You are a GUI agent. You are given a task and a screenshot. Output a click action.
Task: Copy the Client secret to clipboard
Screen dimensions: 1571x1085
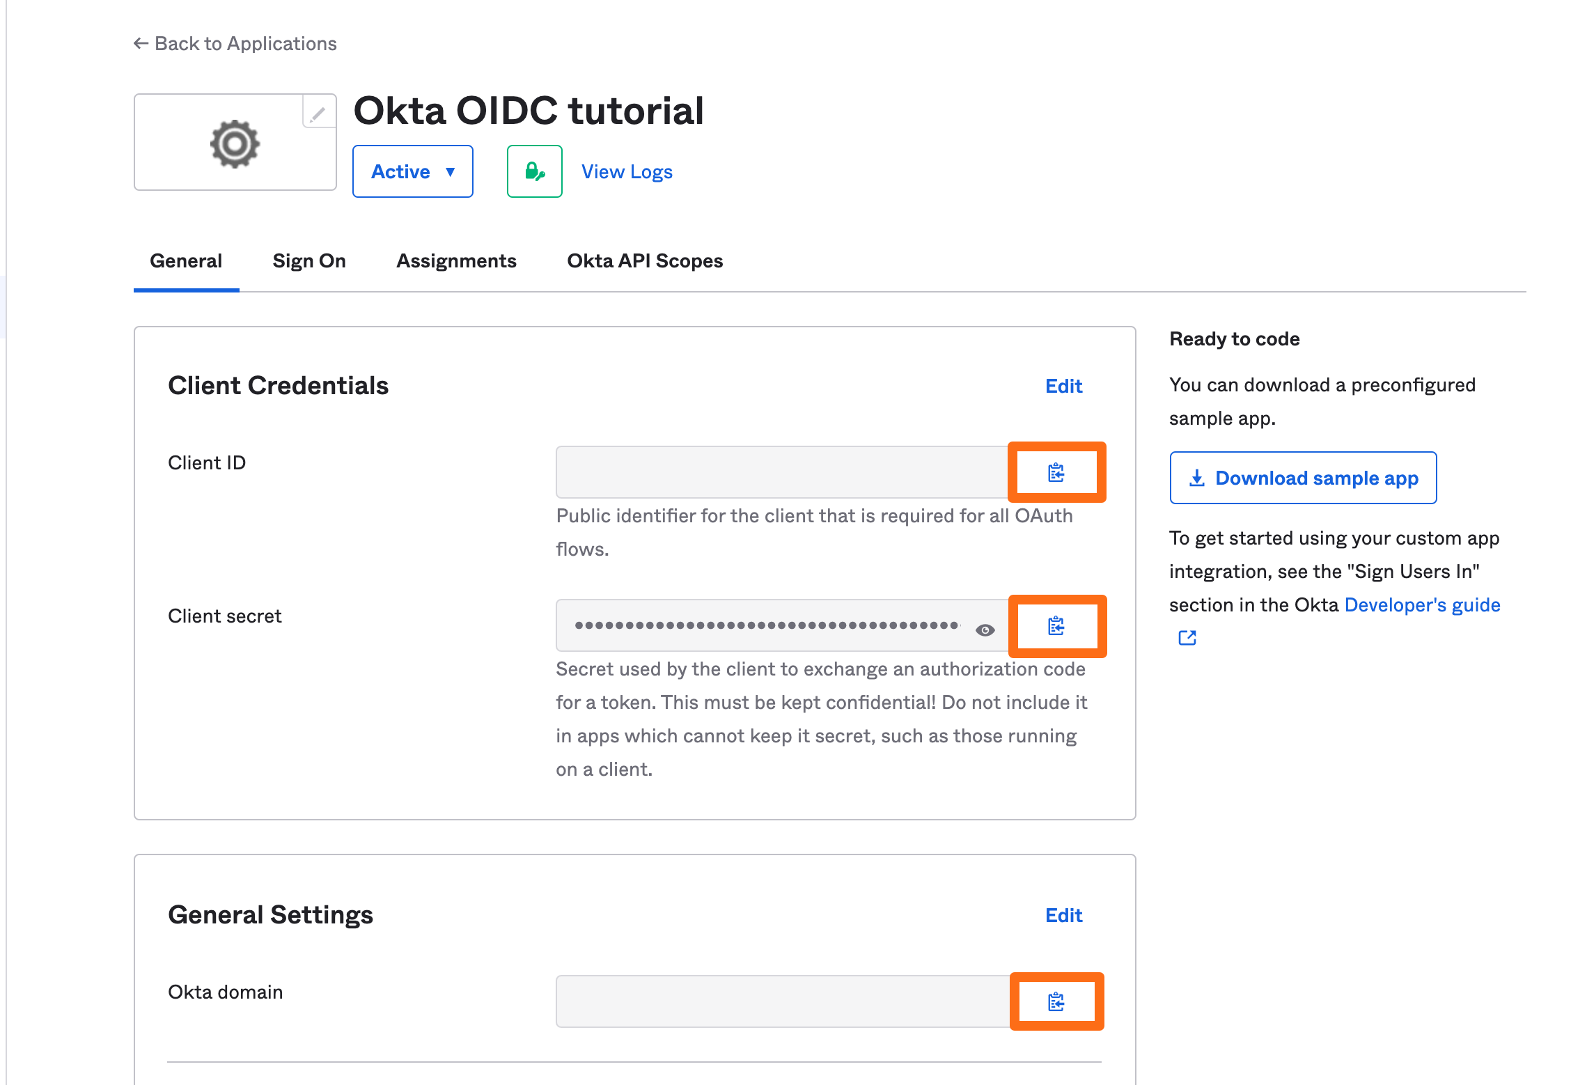(x=1056, y=626)
